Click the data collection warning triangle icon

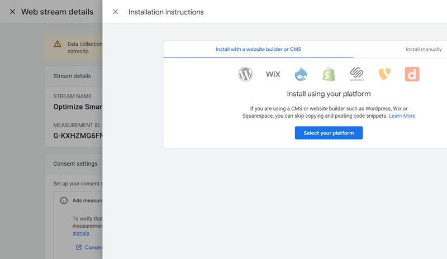click(58, 44)
